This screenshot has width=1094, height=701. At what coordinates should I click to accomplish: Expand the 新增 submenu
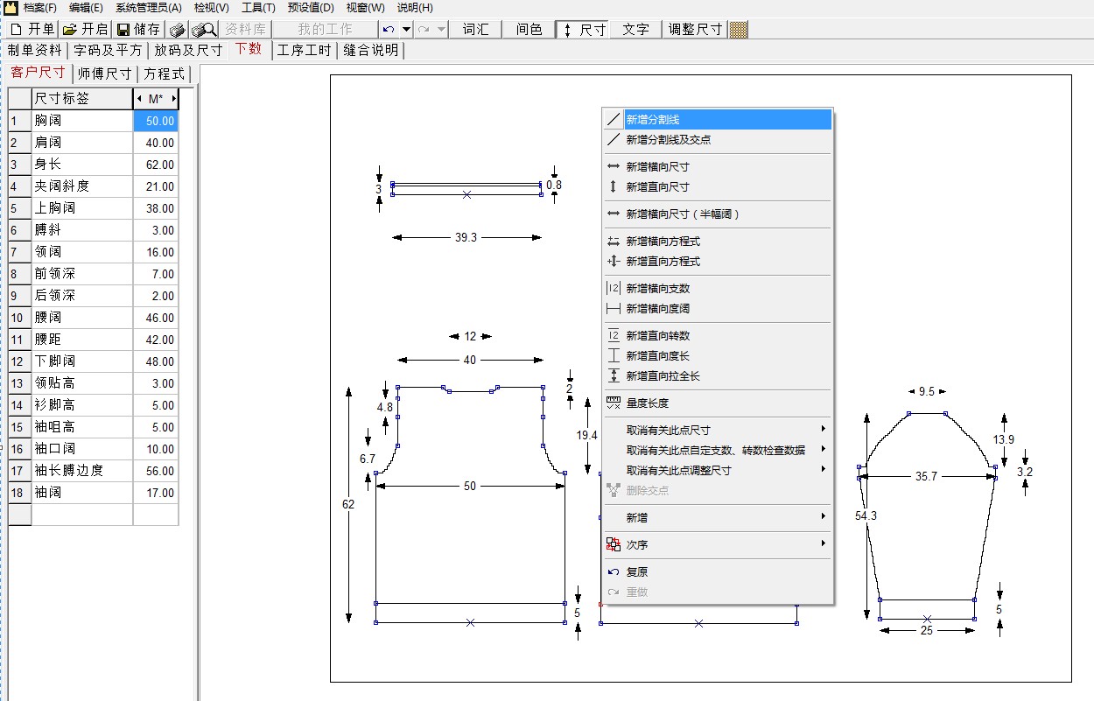coord(718,517)
